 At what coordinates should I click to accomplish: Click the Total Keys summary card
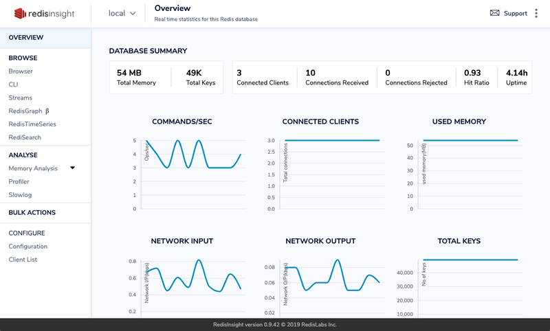(201, 77)
